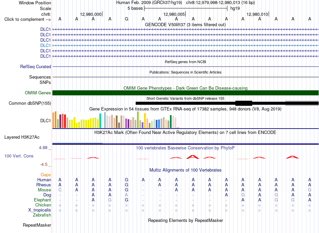Click the gray dbSNP variant item
319x233 pixels.
pos(302,103)
